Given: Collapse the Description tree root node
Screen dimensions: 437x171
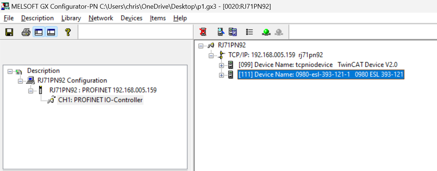Looking at the screenshot, I should tap(9, 71).
